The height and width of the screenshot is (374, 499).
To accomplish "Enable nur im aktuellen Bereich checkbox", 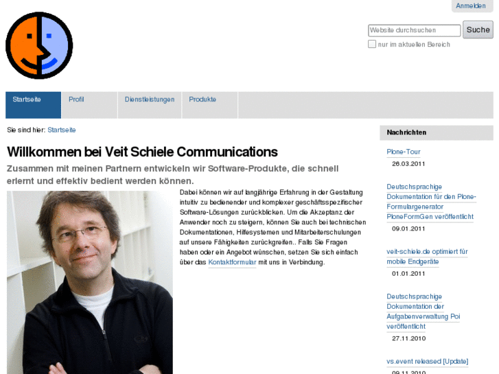I will [372, 44].
